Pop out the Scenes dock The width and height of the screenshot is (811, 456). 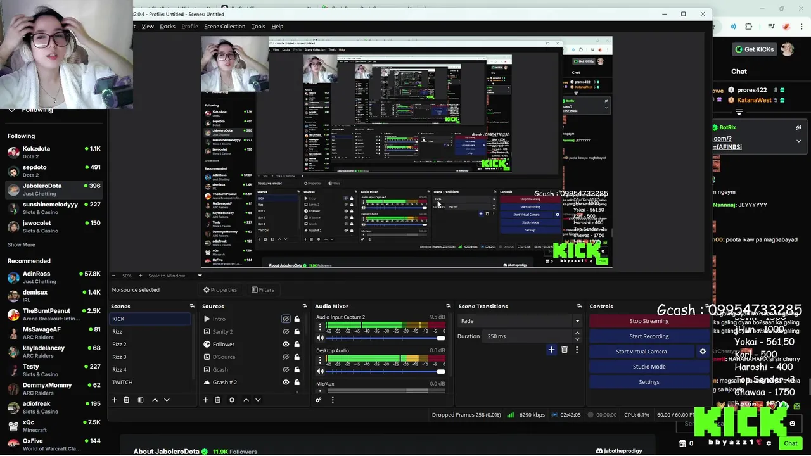(192, 307)
